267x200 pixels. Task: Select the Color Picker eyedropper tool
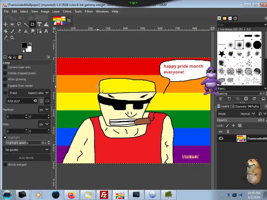click(x=5, y=38)
